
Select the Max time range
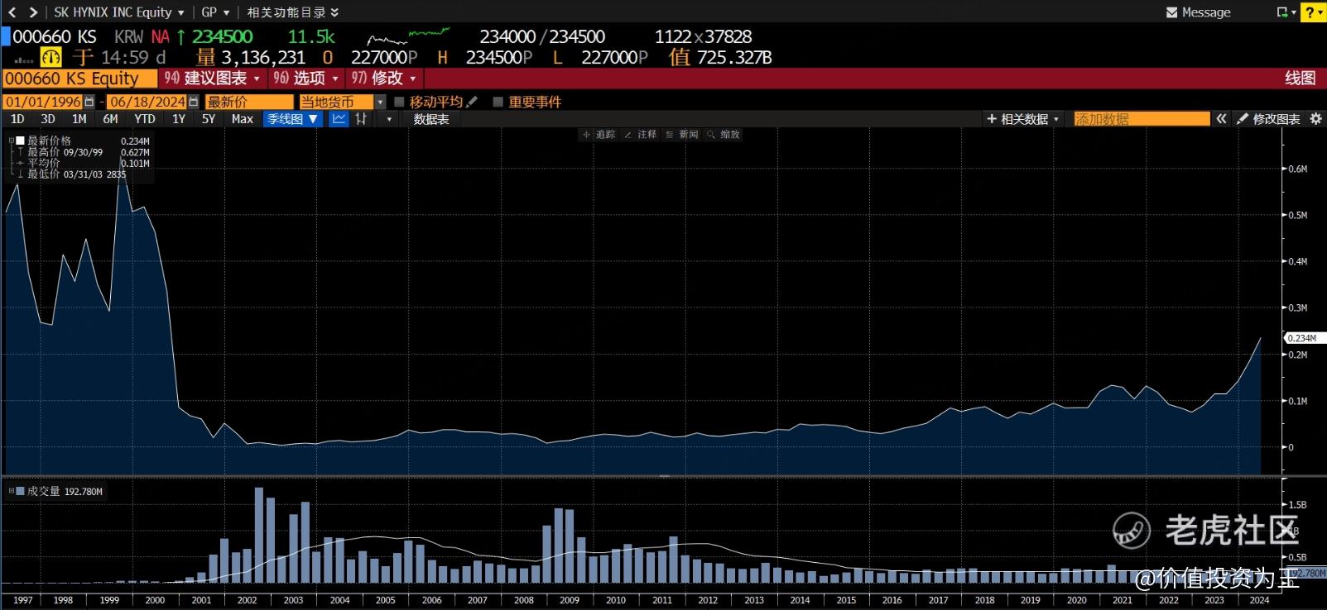[243, 119]
